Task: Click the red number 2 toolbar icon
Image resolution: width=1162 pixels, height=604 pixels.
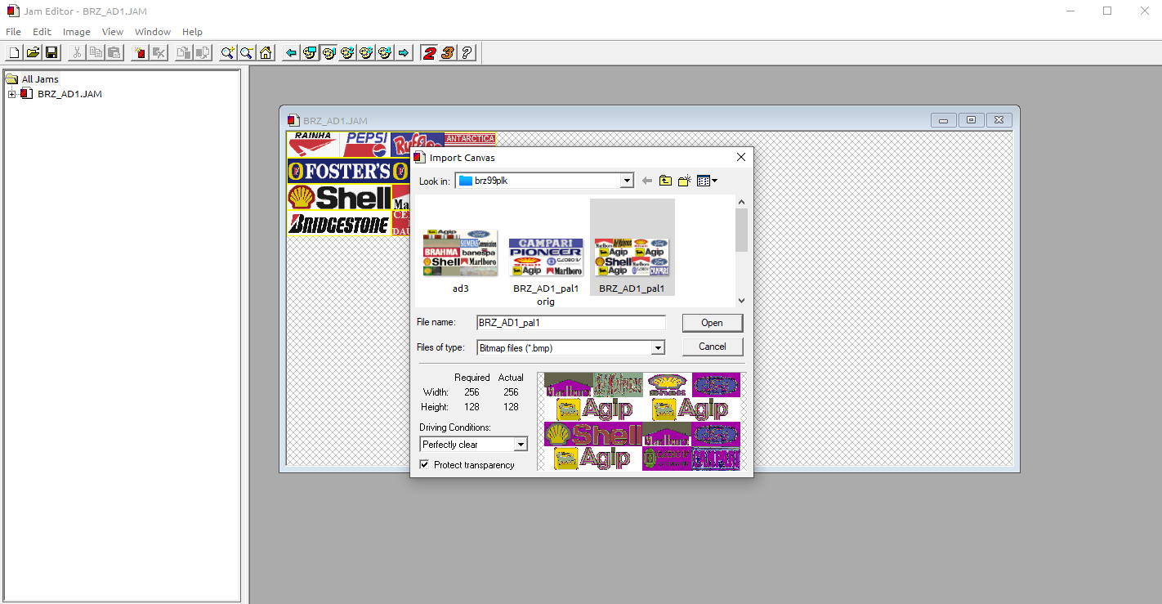Action: [x=429, y=53]
